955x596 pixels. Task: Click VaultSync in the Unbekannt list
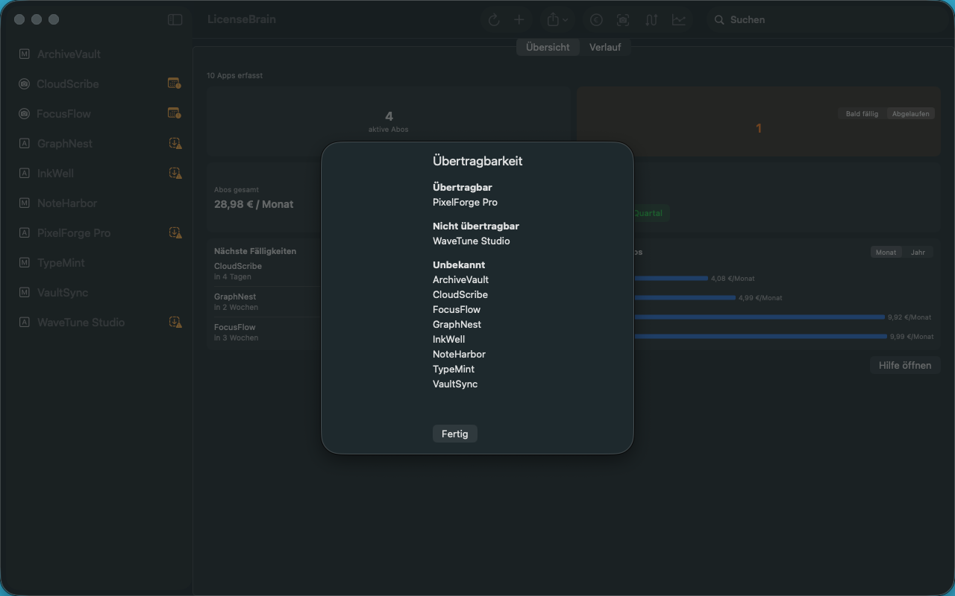click(x=454, y=384)
